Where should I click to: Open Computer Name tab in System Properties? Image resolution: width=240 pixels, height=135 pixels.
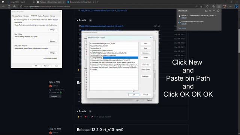coord(17,16)
